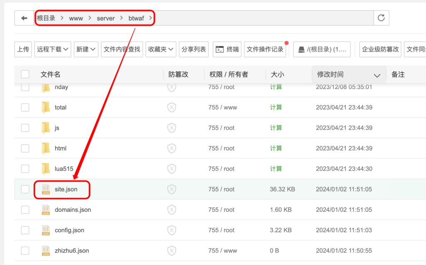Toggle tamper-proof shield for zhizhu6.json
The height and width of the screenshot is (265, 426).
(x=172, y=250)
